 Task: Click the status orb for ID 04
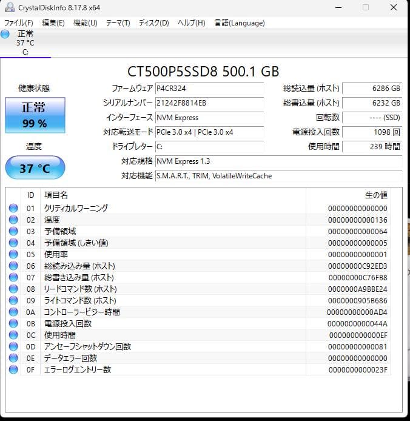[13, 243]
